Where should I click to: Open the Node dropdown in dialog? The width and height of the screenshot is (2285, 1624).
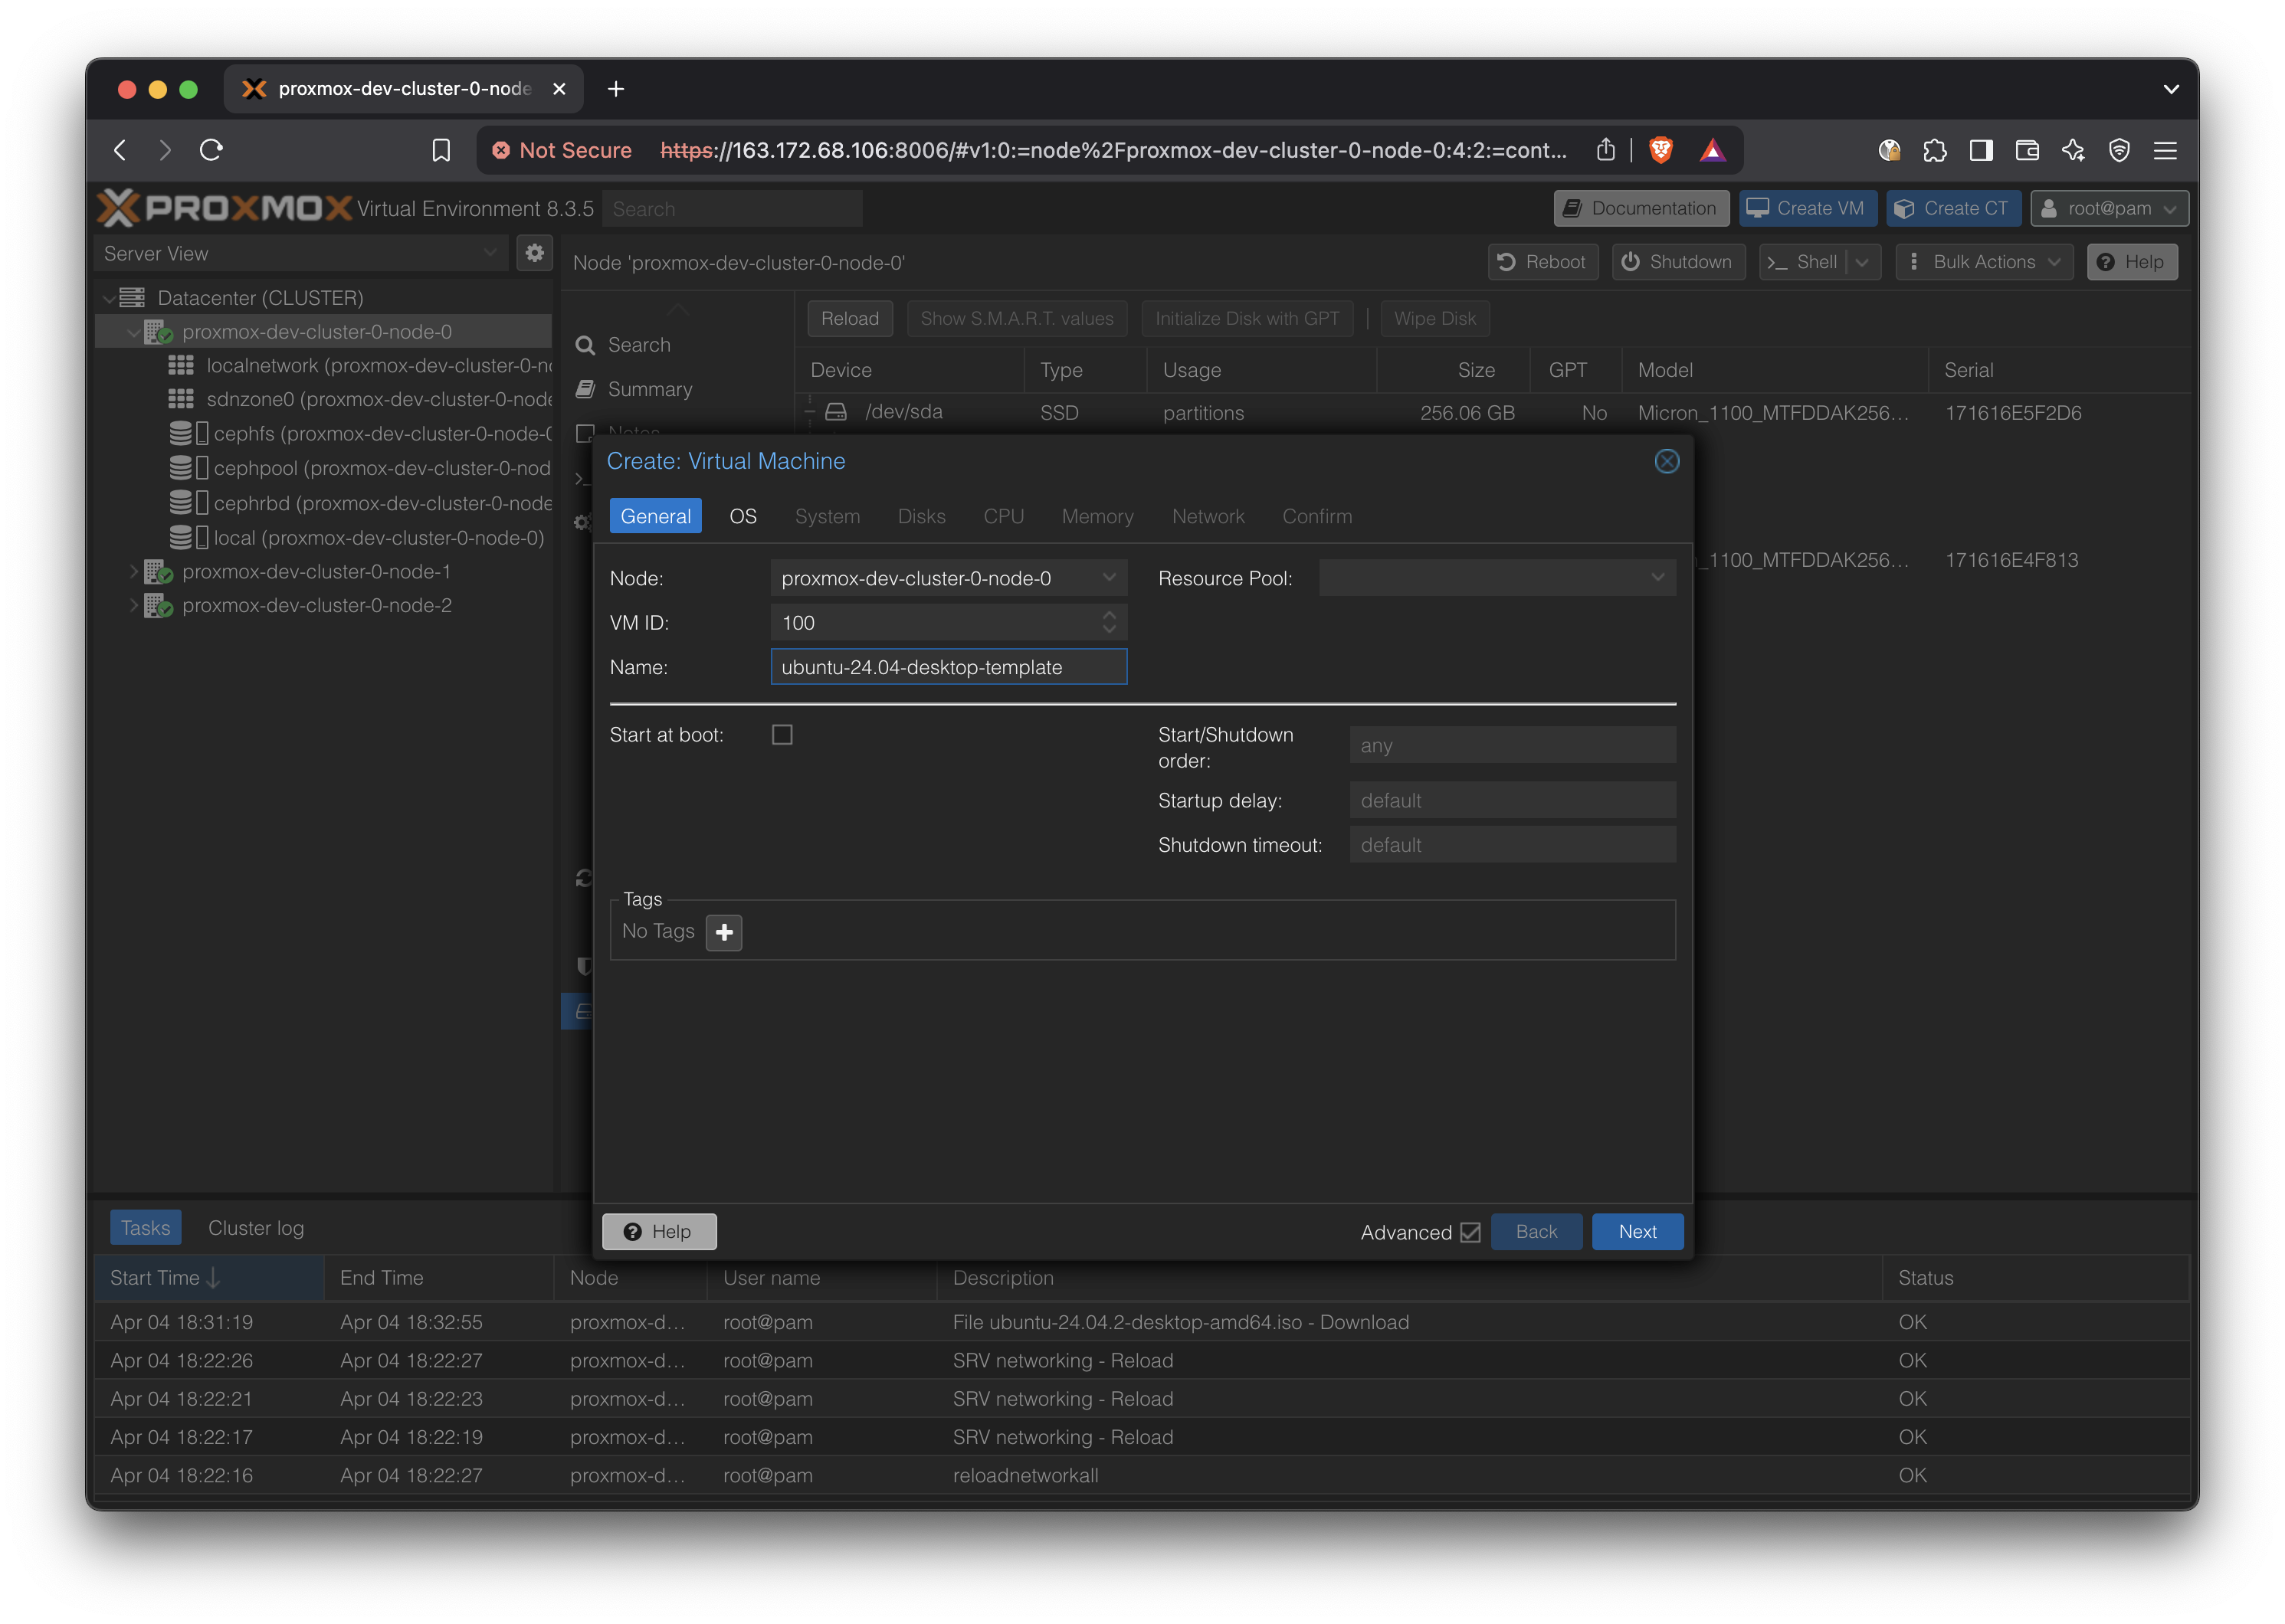coord(1109,578)
